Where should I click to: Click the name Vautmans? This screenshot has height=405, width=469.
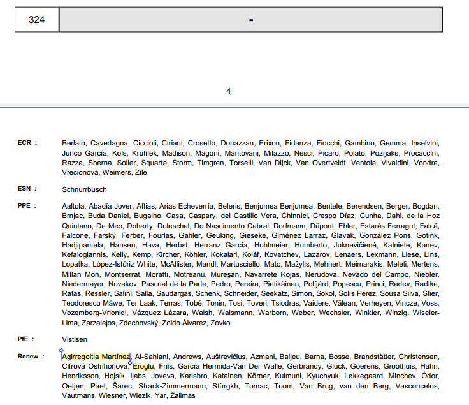coord(78,395)
